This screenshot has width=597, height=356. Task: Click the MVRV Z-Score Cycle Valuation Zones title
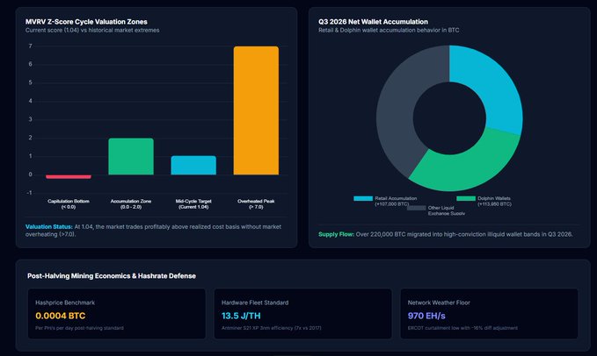(86, 22)
